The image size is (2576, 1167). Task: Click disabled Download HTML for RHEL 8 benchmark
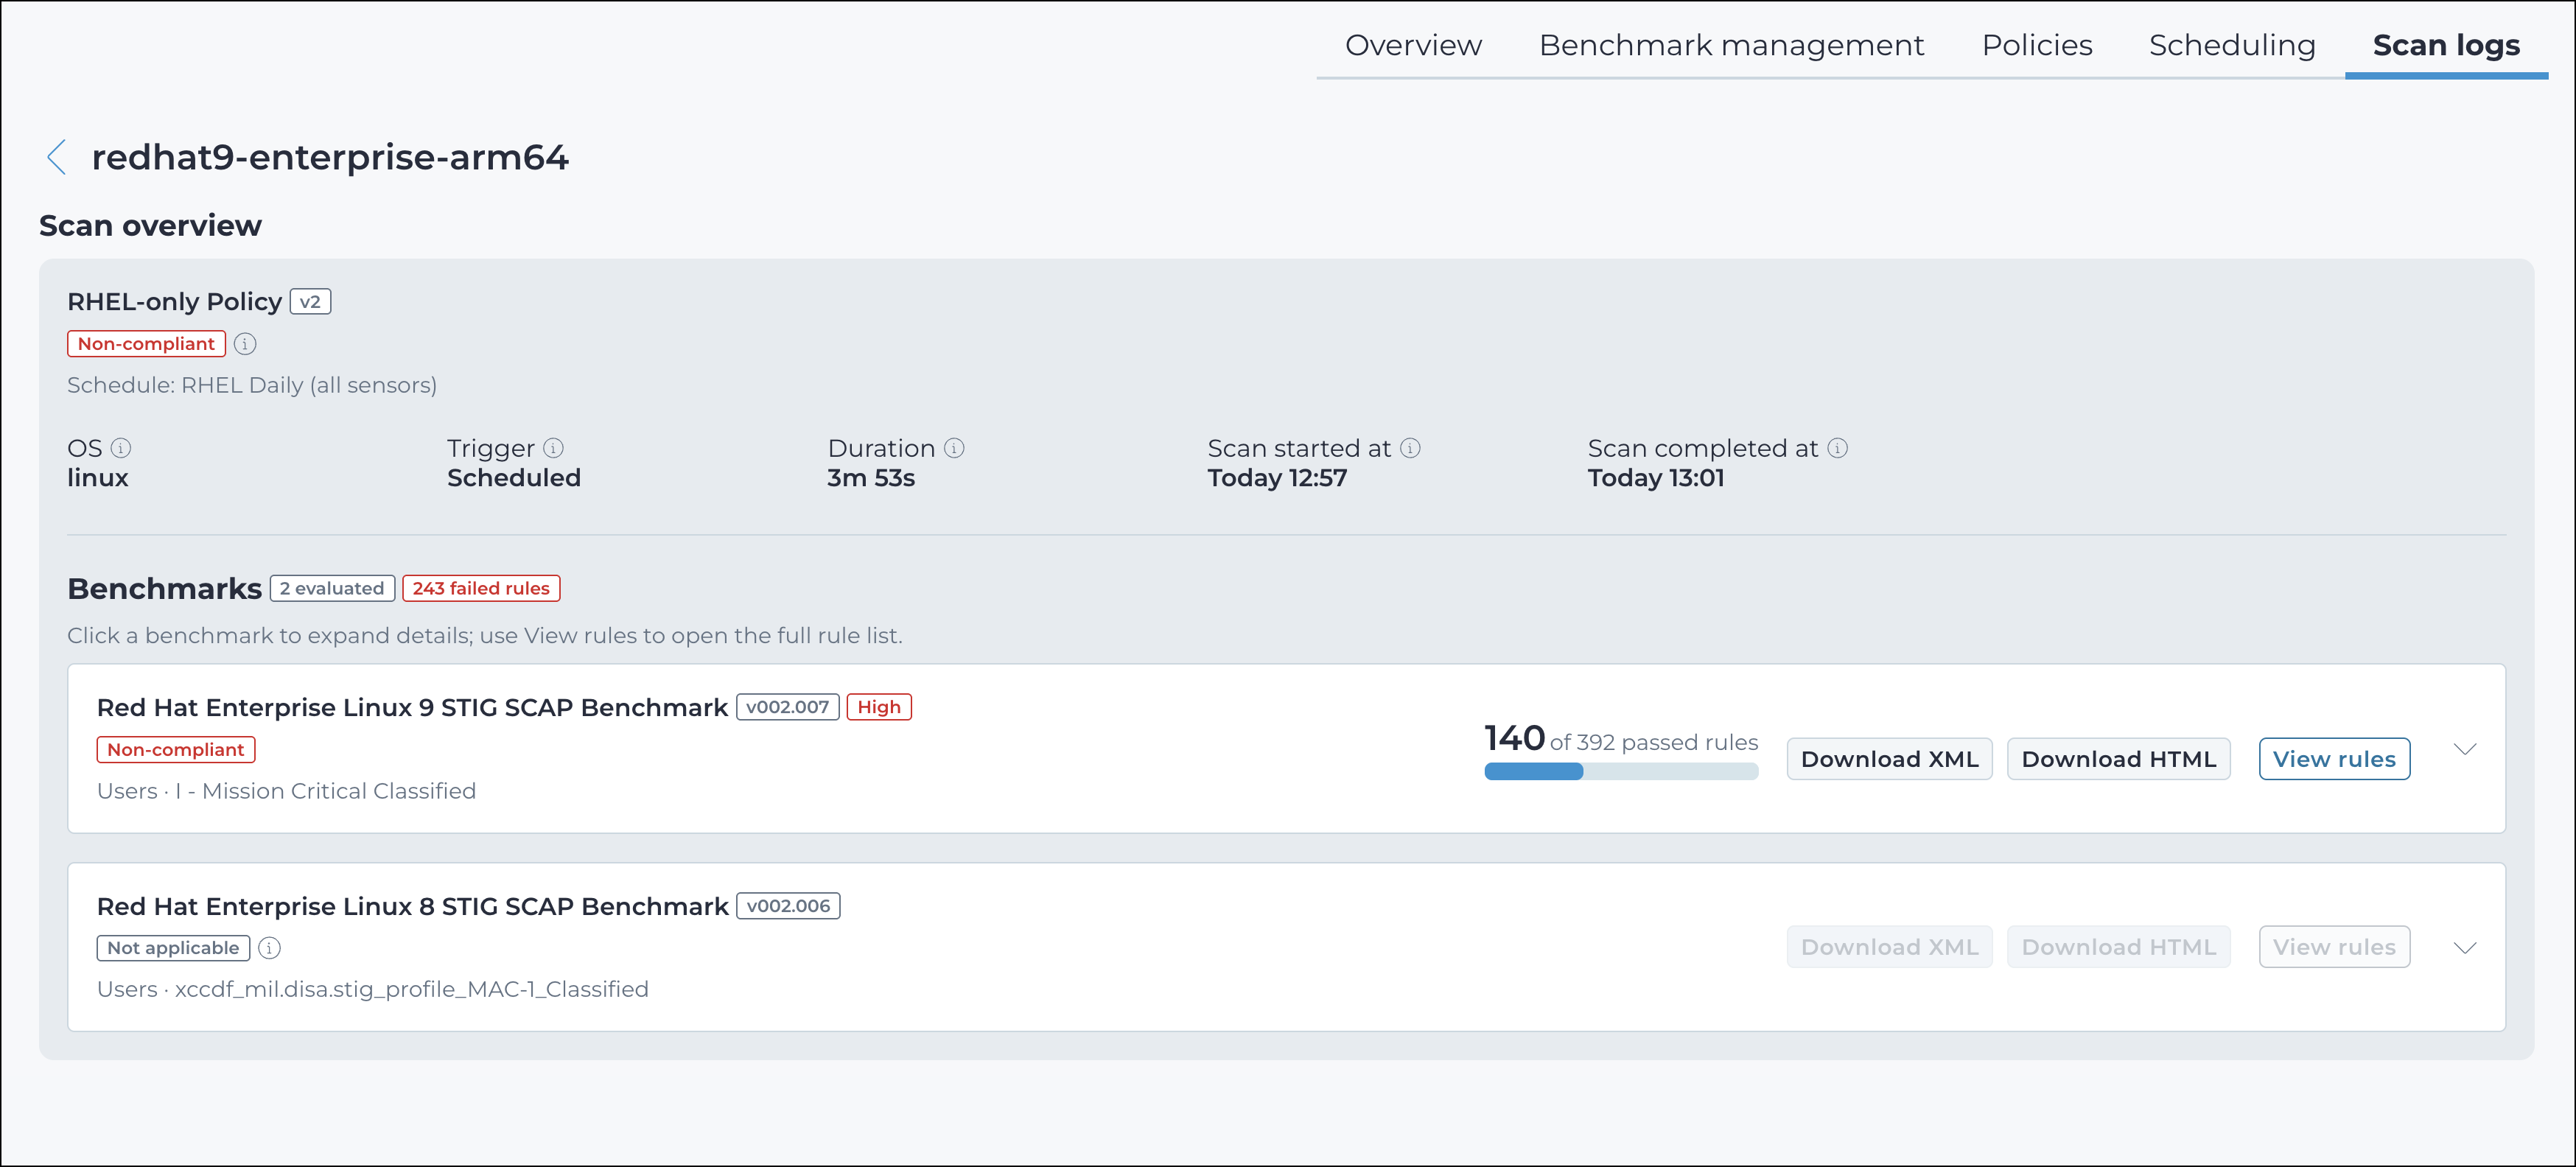coord(2118,947)
